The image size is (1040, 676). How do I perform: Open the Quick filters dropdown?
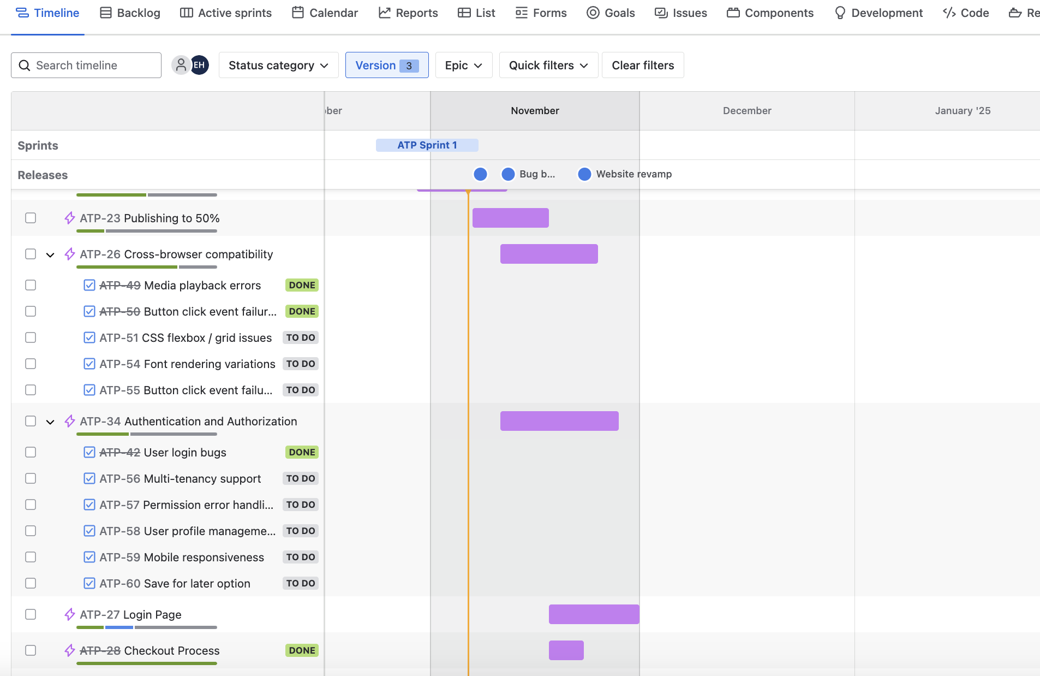pos(548,65)
